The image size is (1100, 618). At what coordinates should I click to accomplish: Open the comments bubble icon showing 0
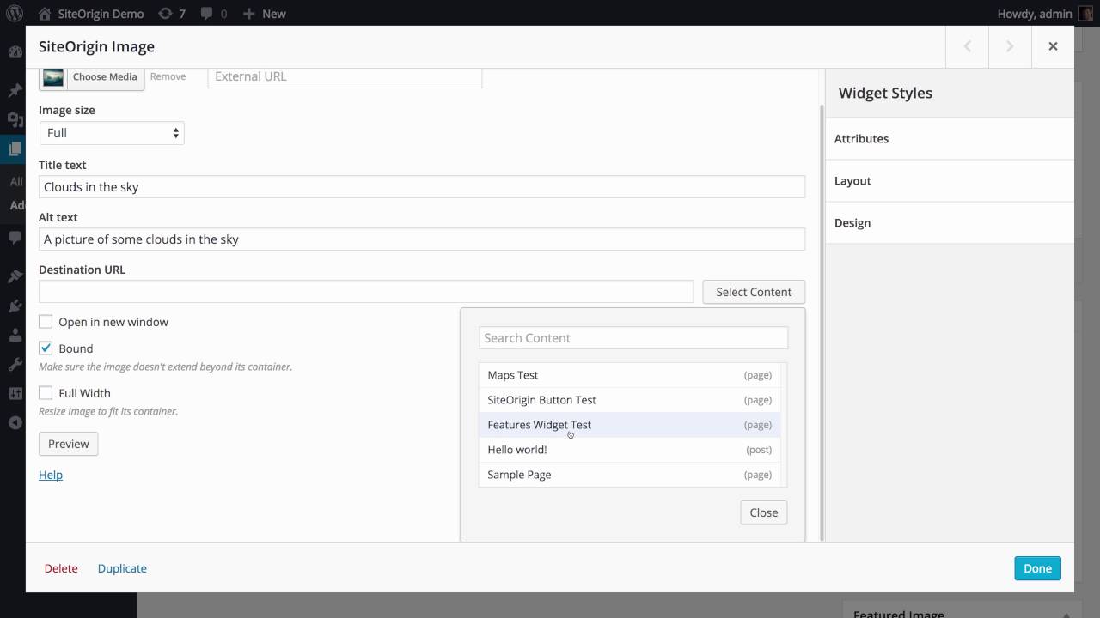(207, 14)
